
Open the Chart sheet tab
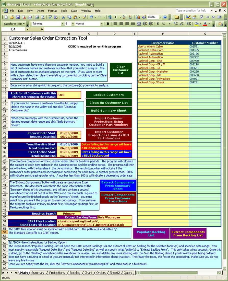coord(88,273)
